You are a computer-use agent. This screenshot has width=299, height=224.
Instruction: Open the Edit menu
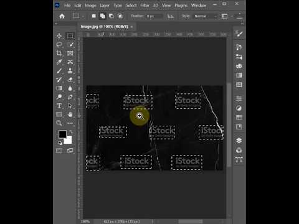[x=78, y=6]
